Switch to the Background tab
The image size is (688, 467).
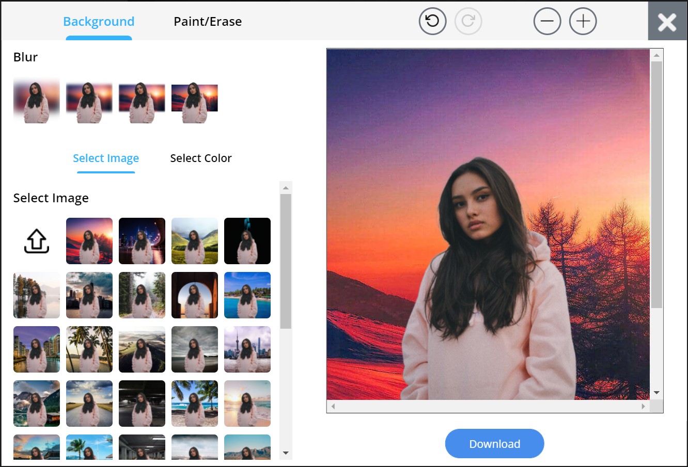tap(99, 21)
